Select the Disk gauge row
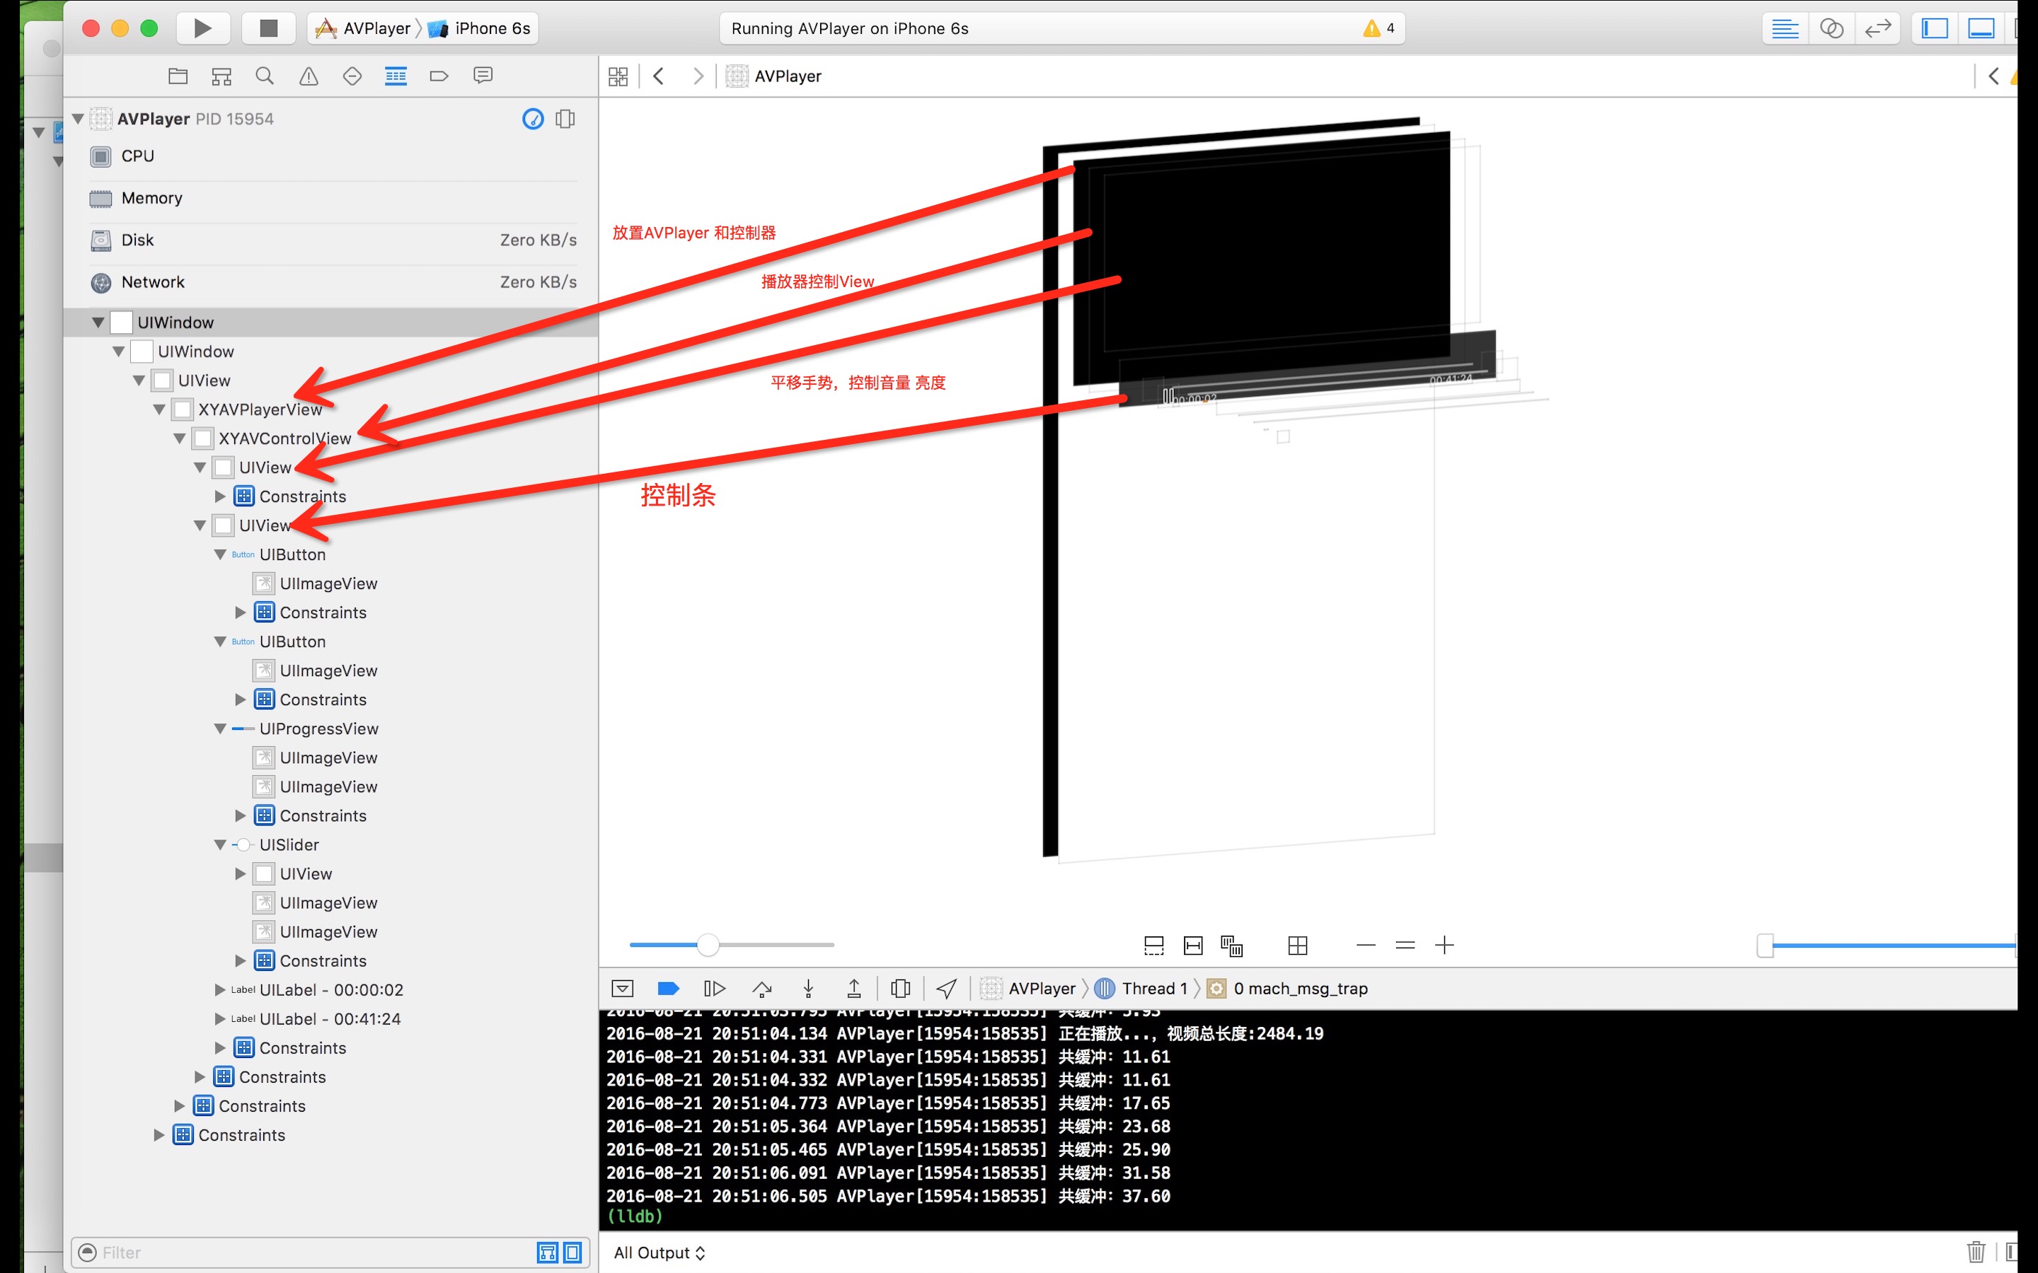This screenshot has height=1273, width=2038. (333, 240)
